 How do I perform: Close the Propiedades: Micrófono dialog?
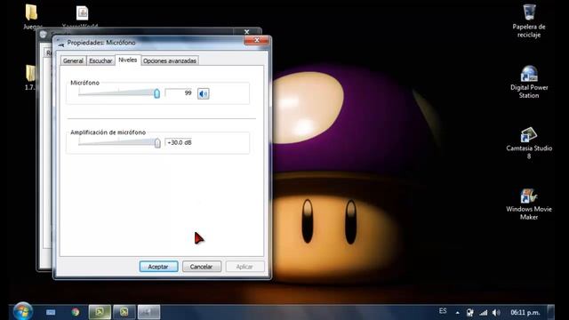257,40
